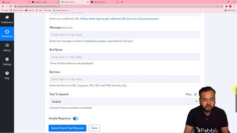Open the Gmail bookmark
Screen dimensions: 237x133
pos(48,10)
